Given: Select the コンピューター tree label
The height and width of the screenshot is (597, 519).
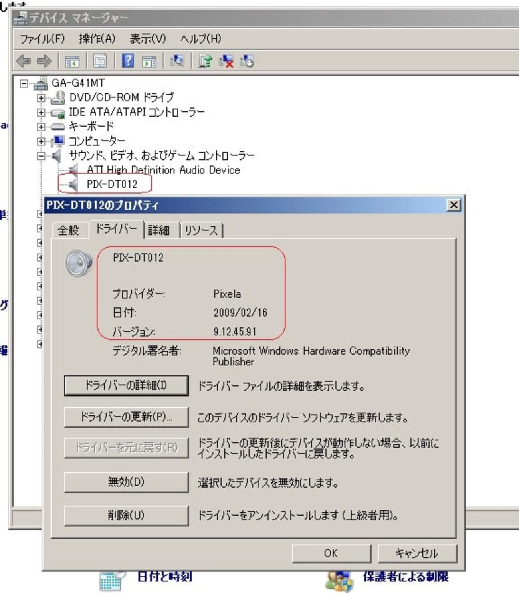Looking at the screenshot, I should click(x=97, y=141).
